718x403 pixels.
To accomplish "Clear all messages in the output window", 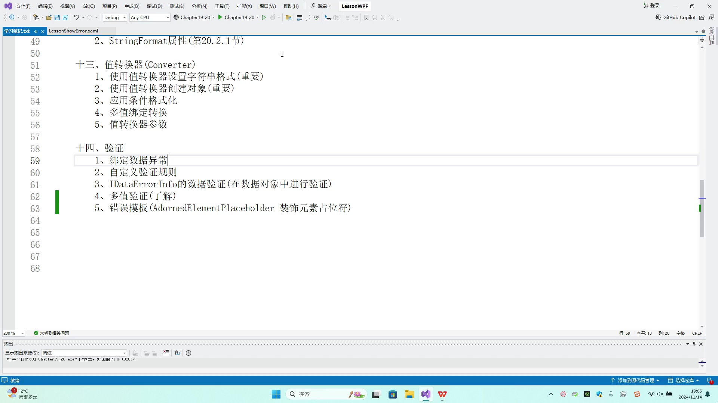I will [166, 353].
